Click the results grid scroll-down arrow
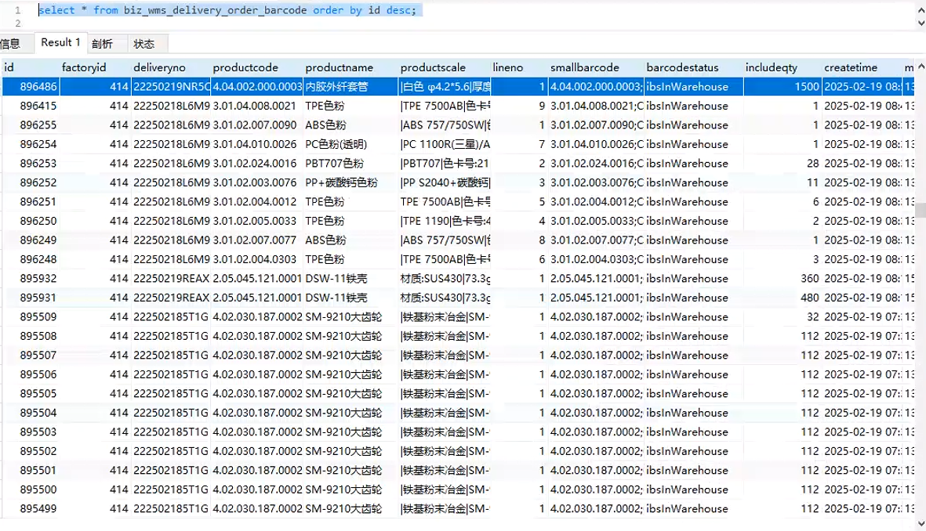The height and width of the screenshot is (531, 926). tap(920, 524)
